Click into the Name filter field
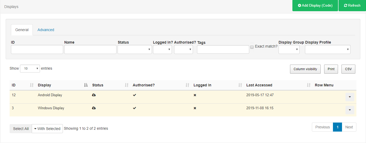Viewport: 366px width, 143px height. coord(90,49)
